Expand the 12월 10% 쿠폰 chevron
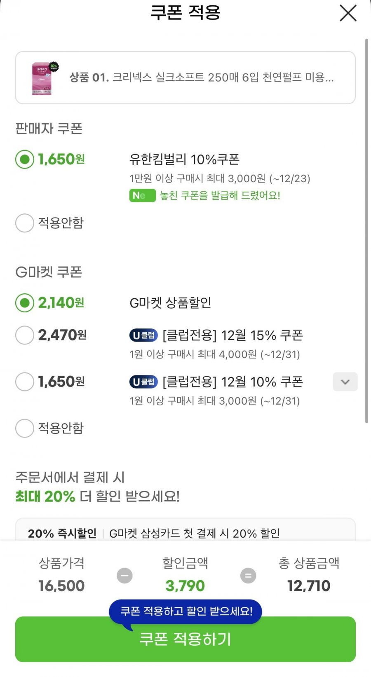The height and width of the screenshot is (677, 371). click(345, 382)
